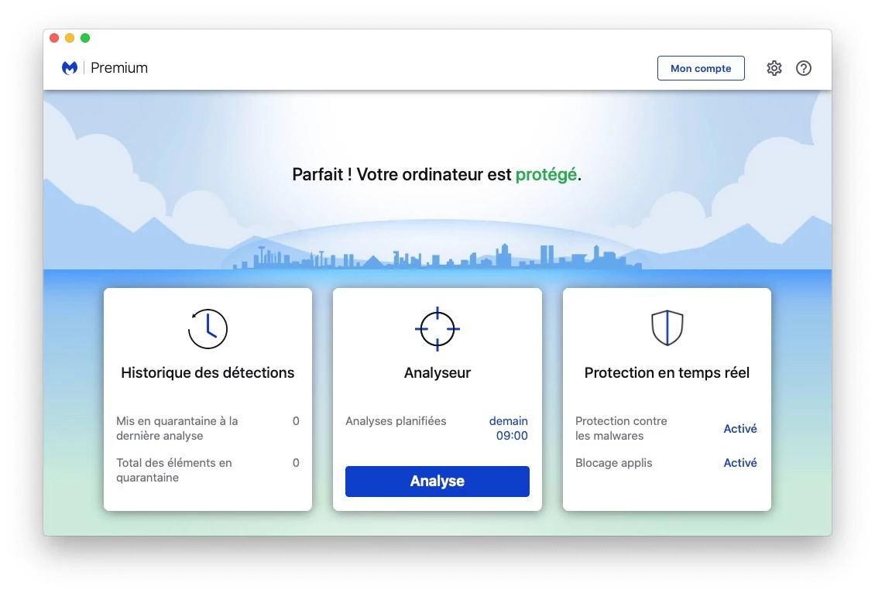Click 'Analyses planifiées' label
Viewport: 875px width, 593px height.
(x=396, y=421)
